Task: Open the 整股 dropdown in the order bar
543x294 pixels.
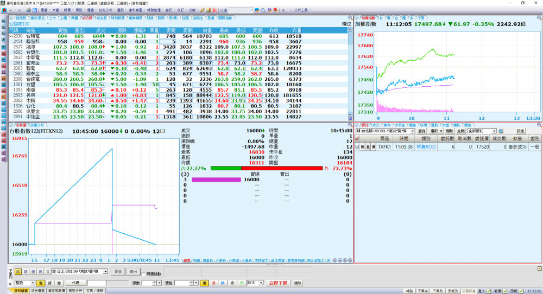Action: (34, 283)
